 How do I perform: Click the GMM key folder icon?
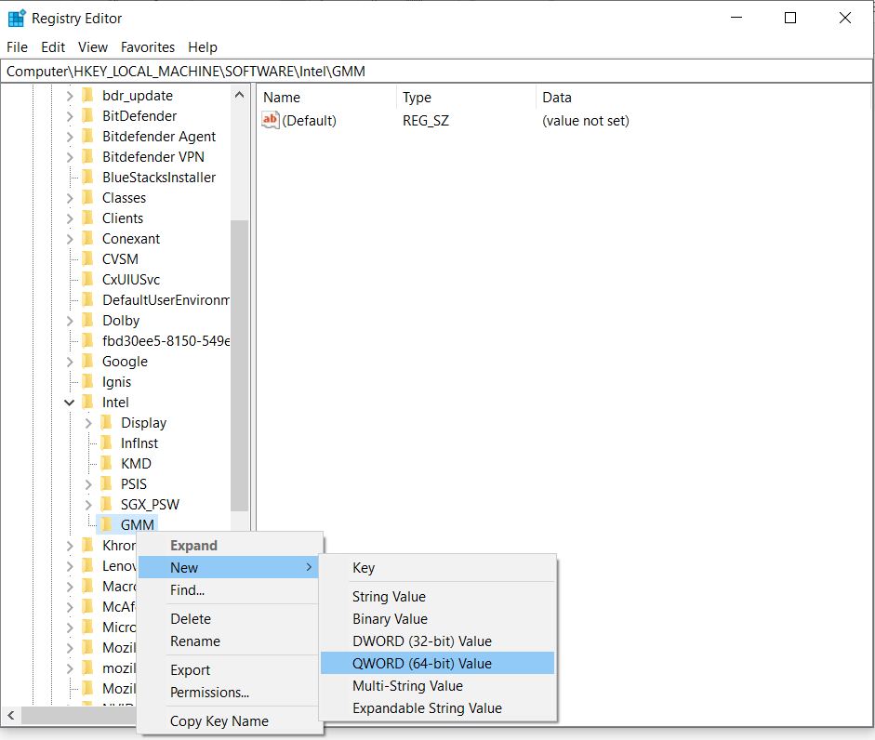[x=106, y=524]
